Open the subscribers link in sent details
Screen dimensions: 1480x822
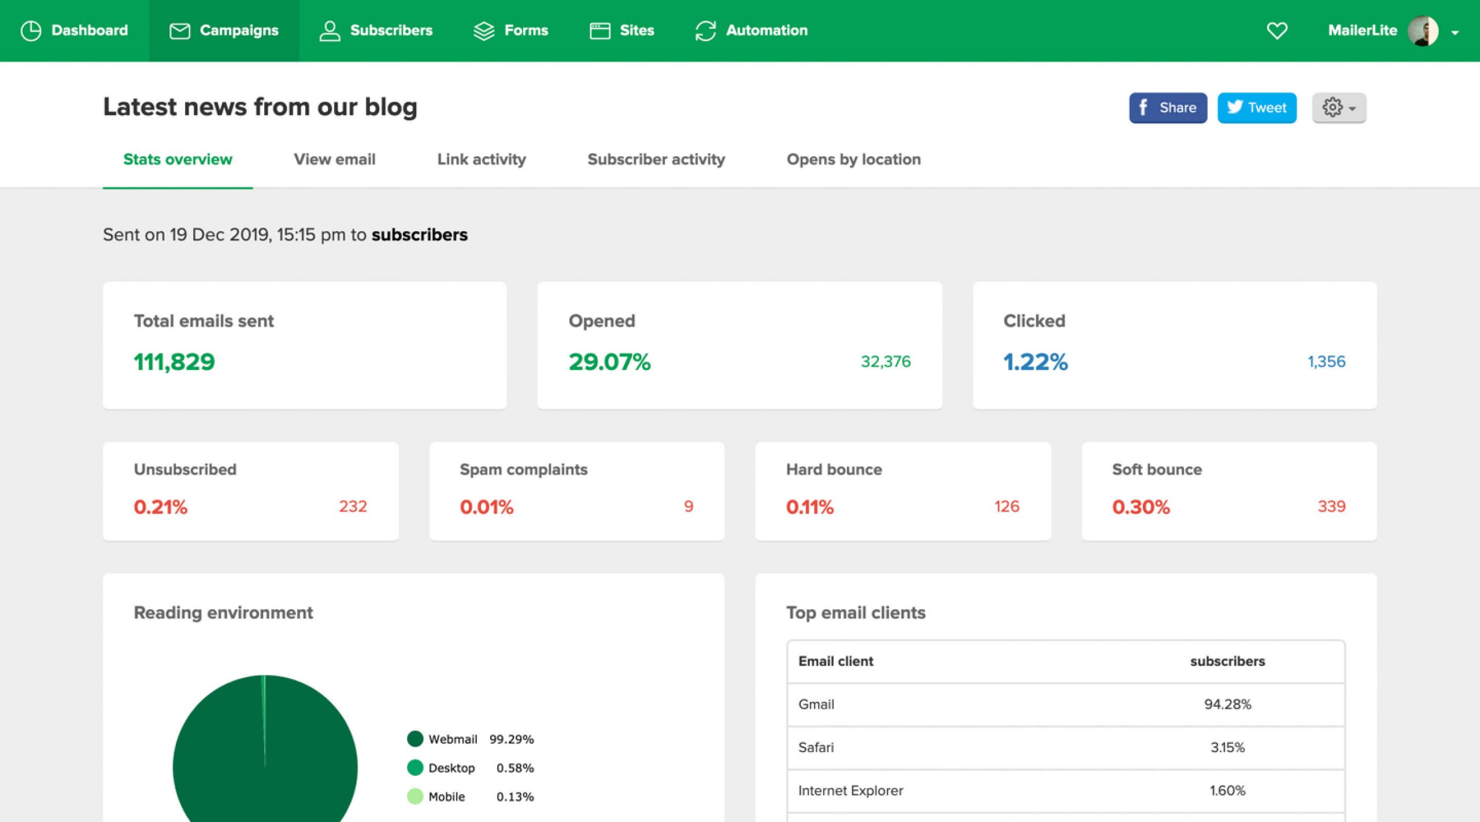420,235
